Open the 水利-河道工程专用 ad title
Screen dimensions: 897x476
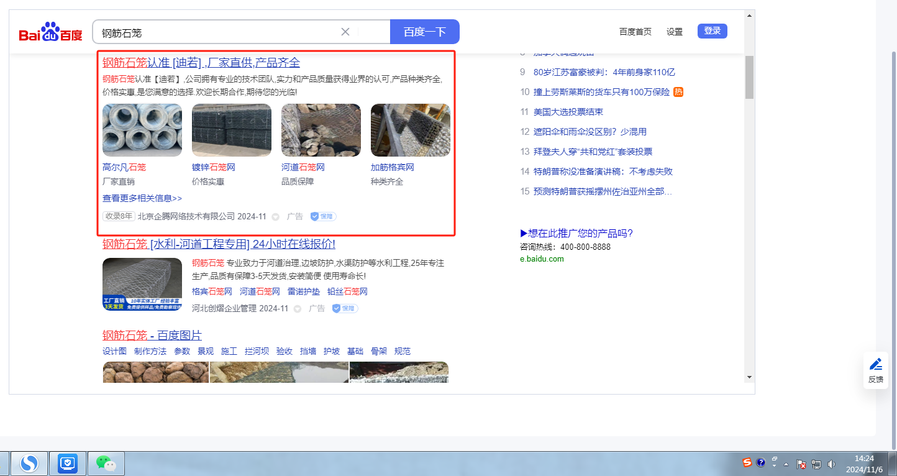pyautogui.click(x=219, y=244)
